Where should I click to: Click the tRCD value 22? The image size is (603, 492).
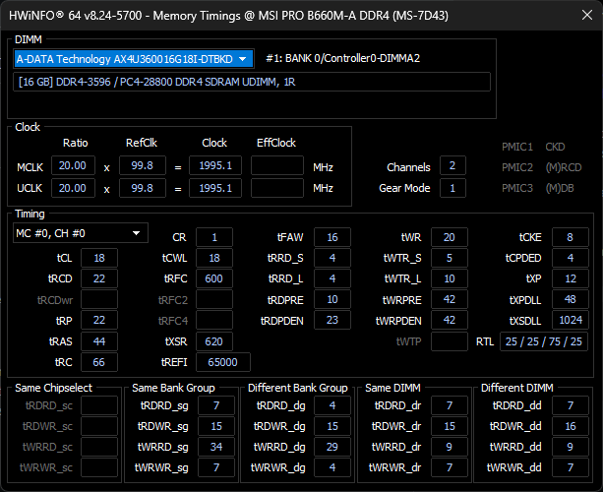[99, 278]
